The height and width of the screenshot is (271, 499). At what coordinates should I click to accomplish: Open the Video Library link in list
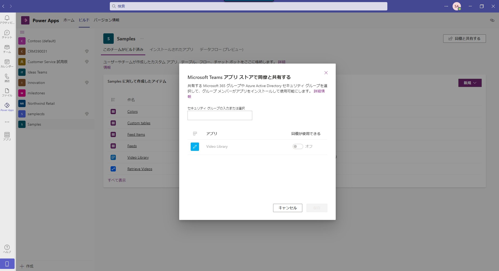(x=138, y=157)
